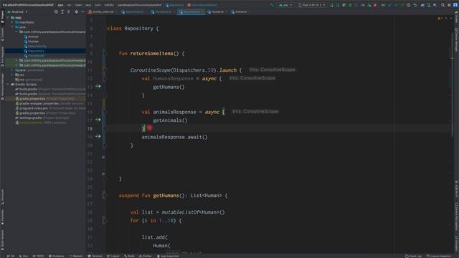Open the TODO tool window
This screenshot has width=459, height=258.
pyautogui.click(x=38, y=256)
